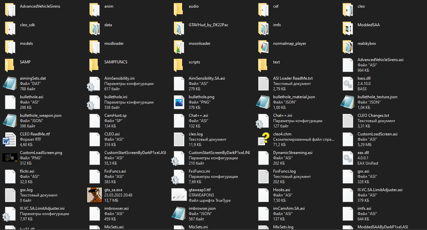Click the gtaweap3.ttf font file icon
This screenshot has height=230, width=427.
click(x=179, y=195)
